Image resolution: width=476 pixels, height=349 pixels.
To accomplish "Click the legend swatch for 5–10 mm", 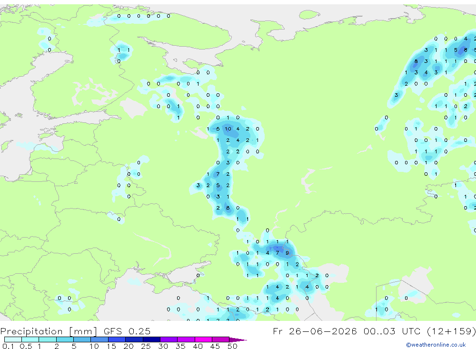I will click(x=82, y=339).
